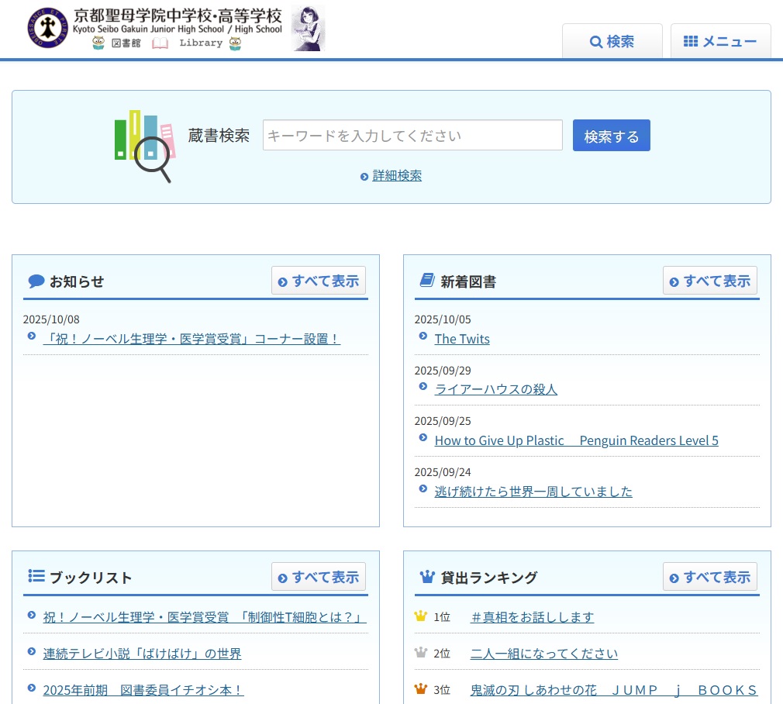Click the girl reading illustration in header
Screen dimensions: 783x704
[x=308, y=30]
